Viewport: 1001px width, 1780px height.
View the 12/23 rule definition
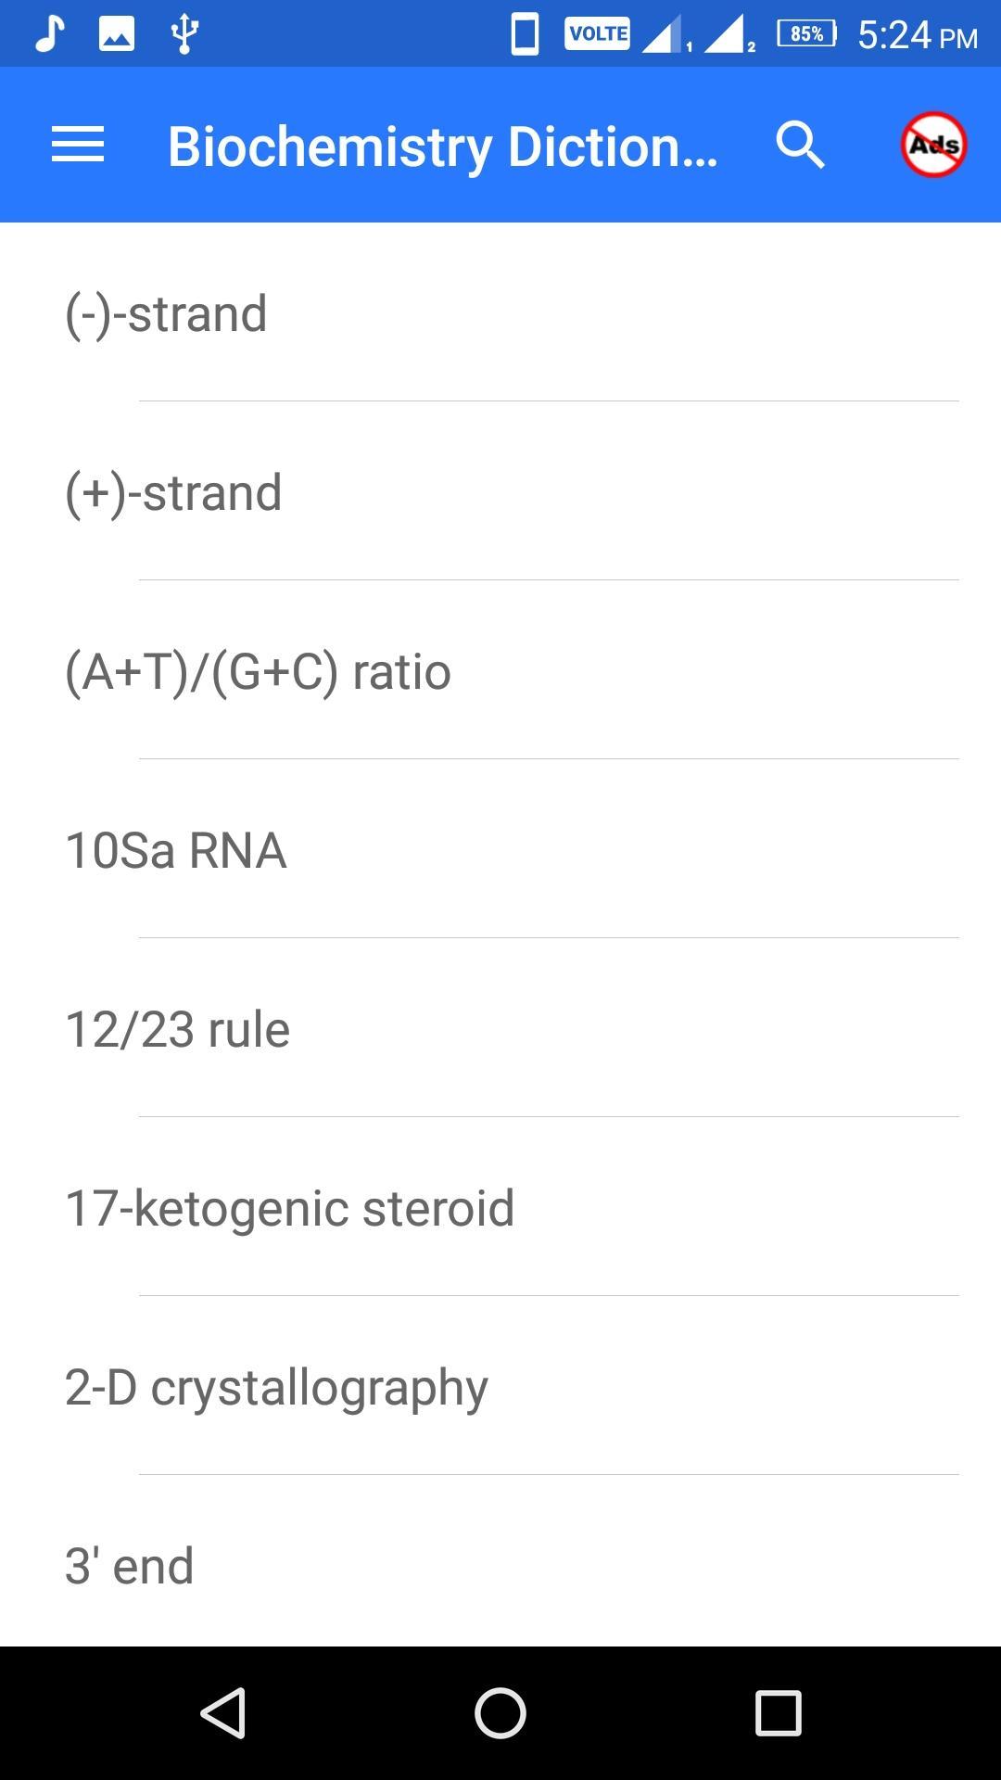point(500,1028)
